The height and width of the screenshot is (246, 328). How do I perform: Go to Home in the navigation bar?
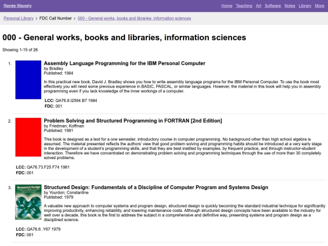[227, 6]
